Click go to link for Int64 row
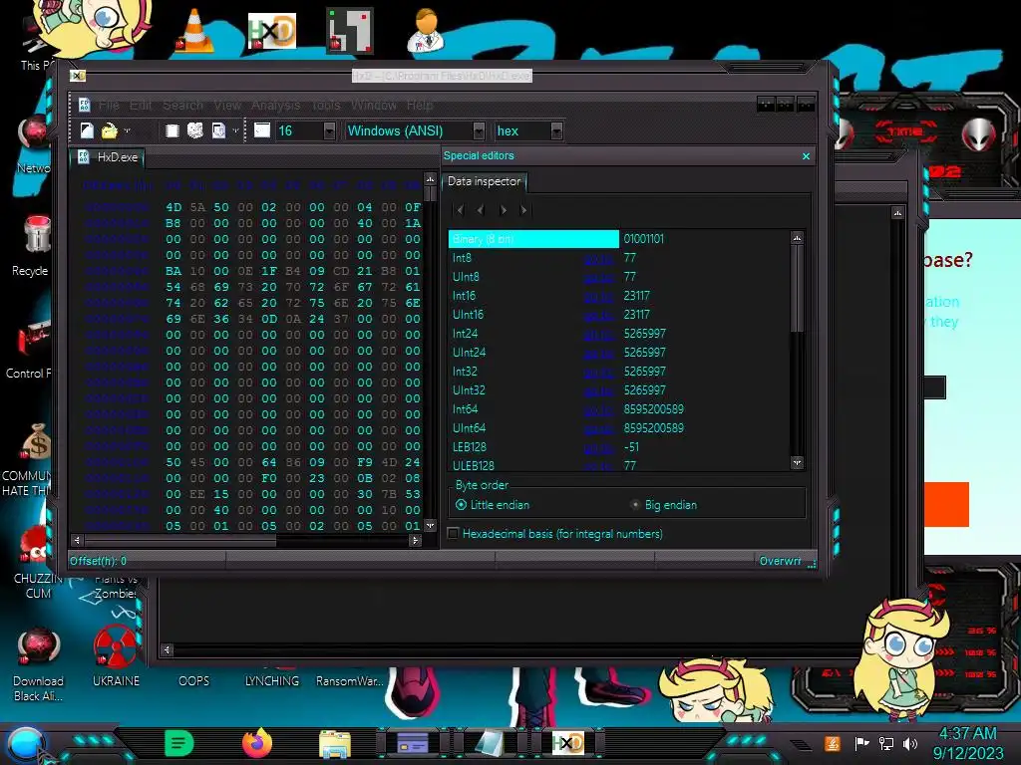This screenshot has width=1021, height=765. click(598, 409)
